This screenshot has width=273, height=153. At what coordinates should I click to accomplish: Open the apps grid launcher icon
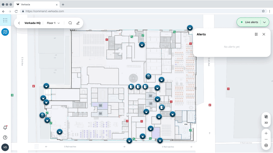click(5, 20)
